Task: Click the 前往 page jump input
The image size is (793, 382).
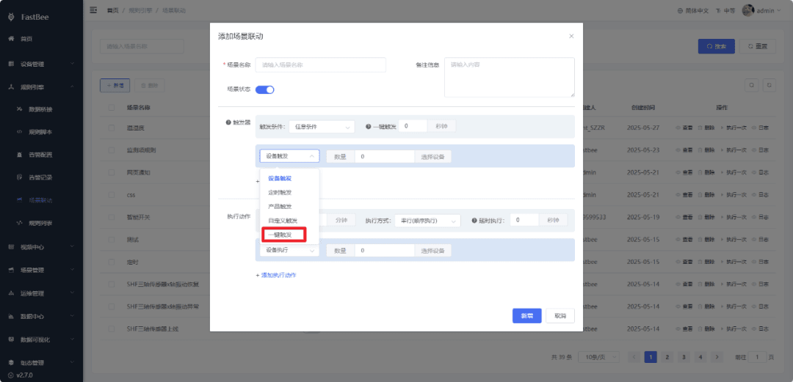Action: tap(757, 357)
